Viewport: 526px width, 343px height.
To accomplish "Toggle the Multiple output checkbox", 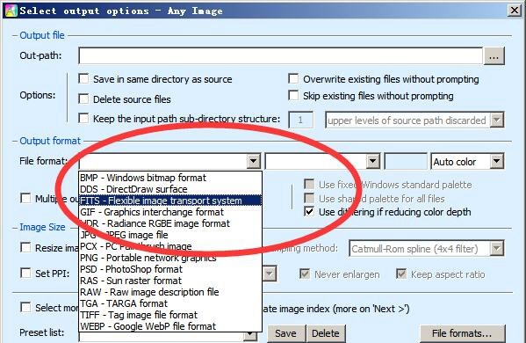I will pos(25,198).
